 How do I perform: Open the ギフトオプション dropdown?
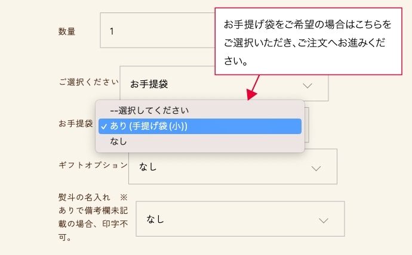point(232,166)
